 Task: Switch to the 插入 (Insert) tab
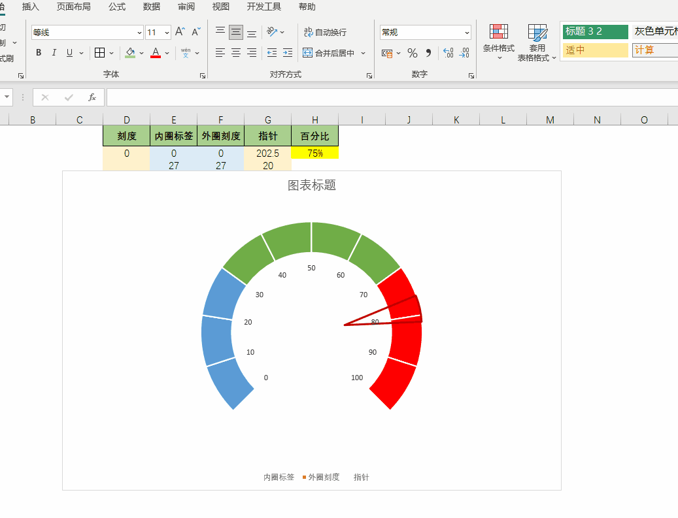[31, 7]
